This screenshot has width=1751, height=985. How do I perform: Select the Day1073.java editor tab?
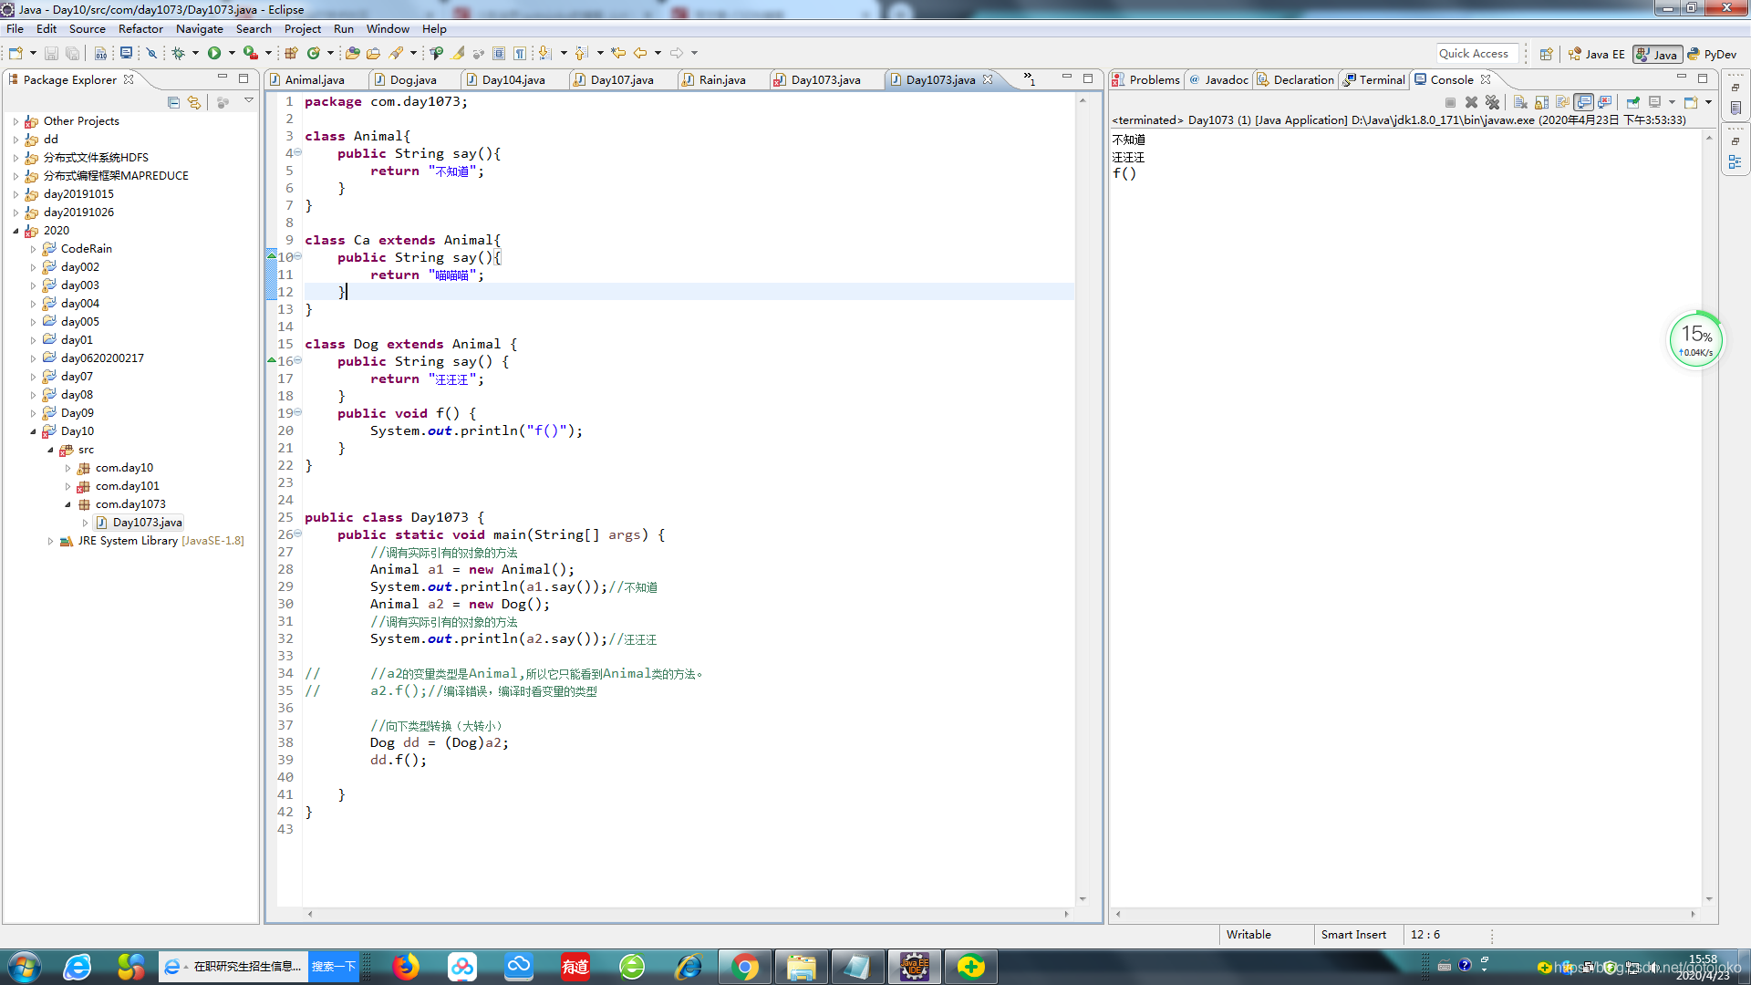[940, 79]
